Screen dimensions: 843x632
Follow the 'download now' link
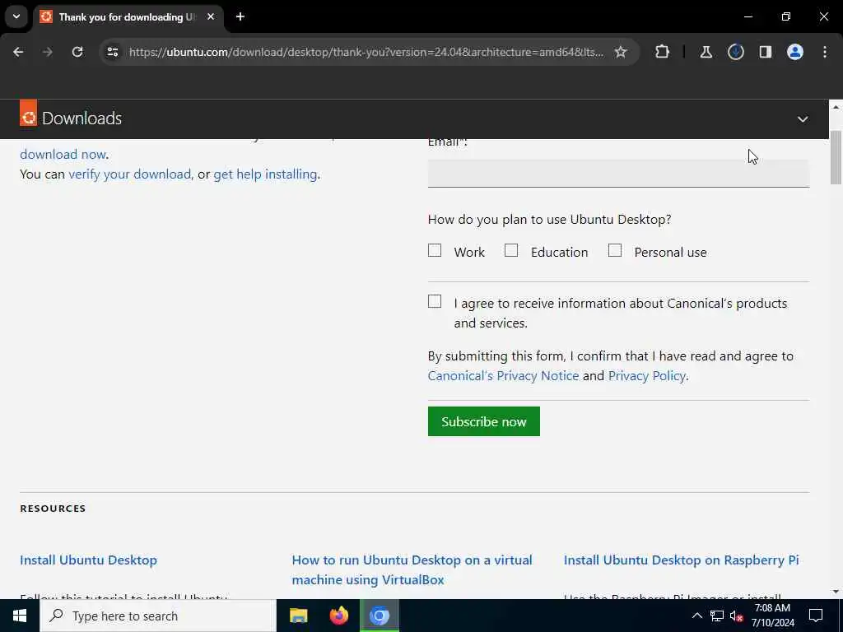pyautogui.click(x=63, y=154)
